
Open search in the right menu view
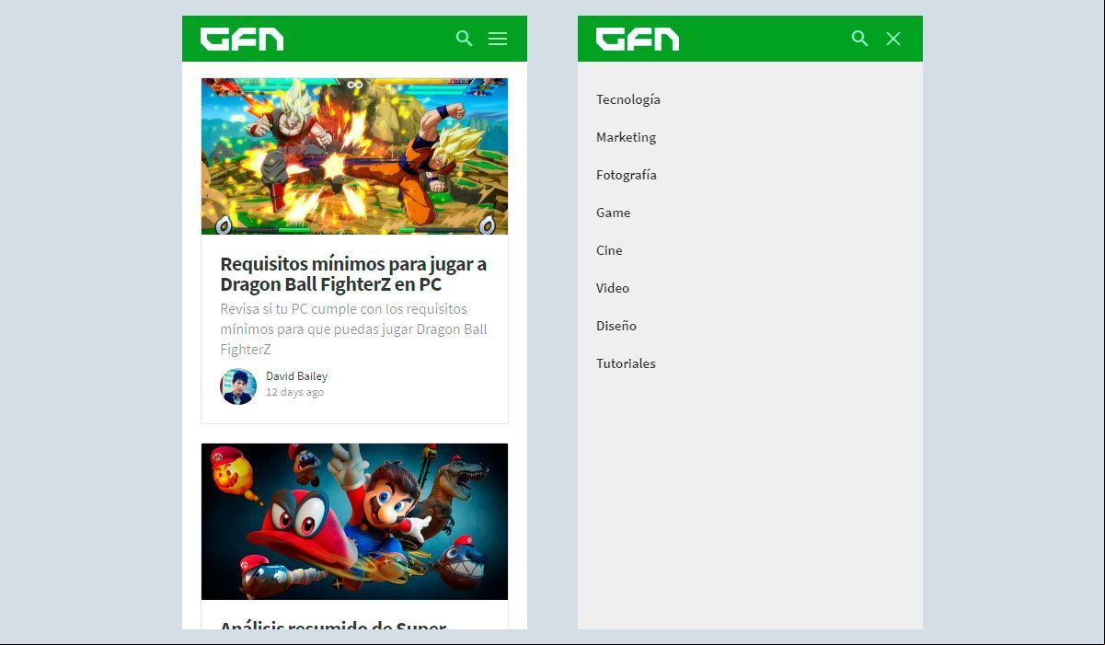pos(860,39)
